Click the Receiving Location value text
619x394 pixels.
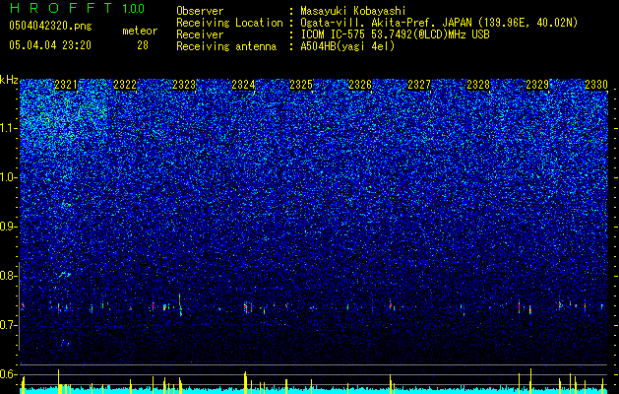coord(439,23)
